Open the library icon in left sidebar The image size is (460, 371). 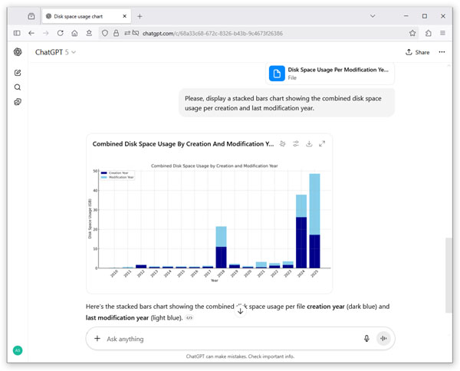pyautogui.click(x=18, y=102)
